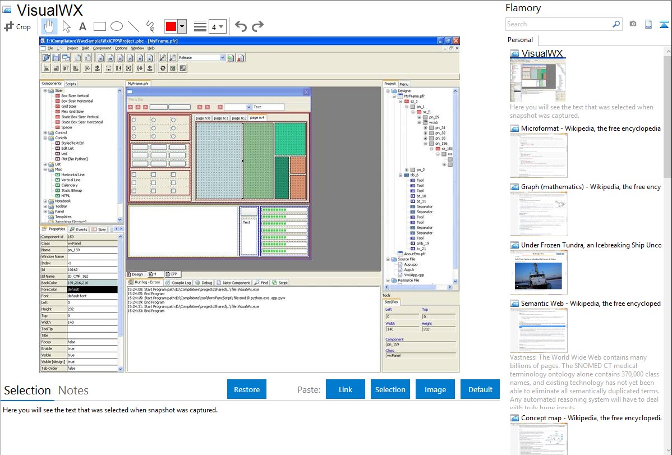Click the green arrow icon next to Release
The width and height of the screenshot is (672, 455).
click(x=231, y=57)
